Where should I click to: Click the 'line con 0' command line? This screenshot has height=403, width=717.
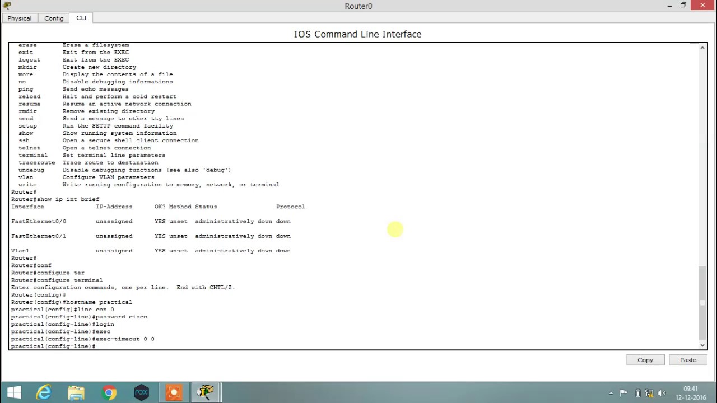coord(62,310)
